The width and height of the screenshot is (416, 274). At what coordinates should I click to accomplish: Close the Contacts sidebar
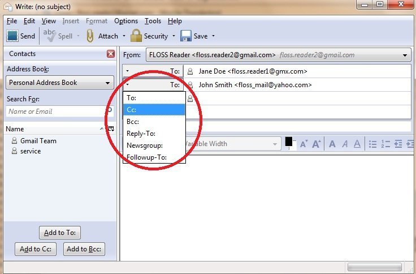[111, 54]
